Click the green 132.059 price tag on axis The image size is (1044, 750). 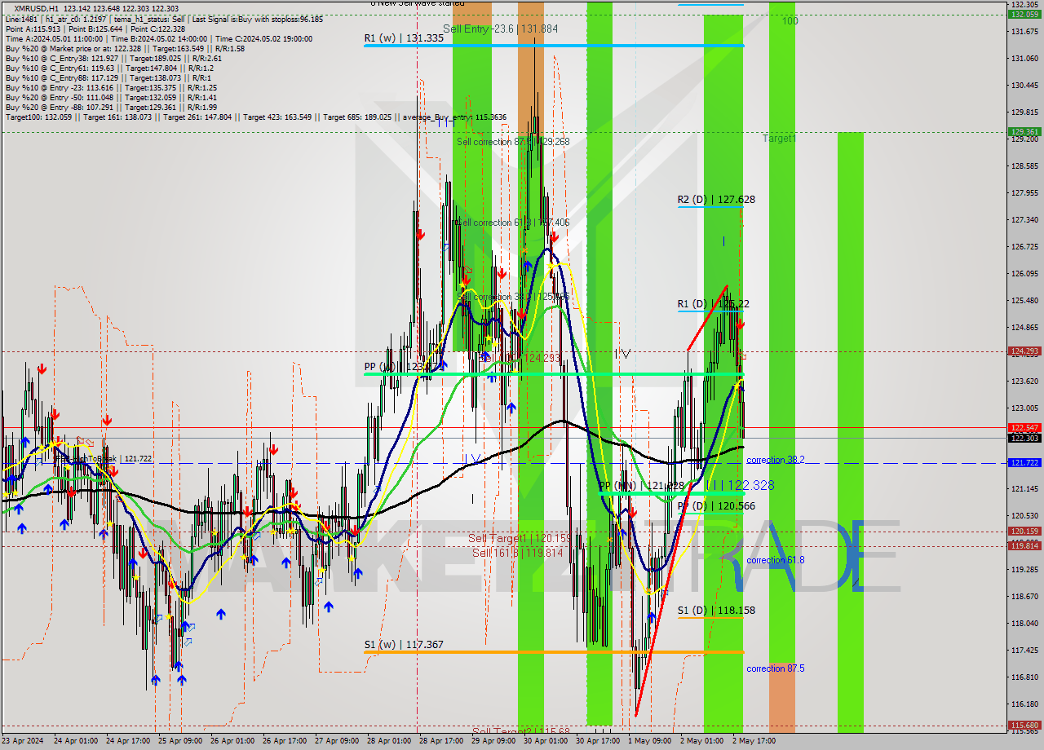click(1024, 14)
